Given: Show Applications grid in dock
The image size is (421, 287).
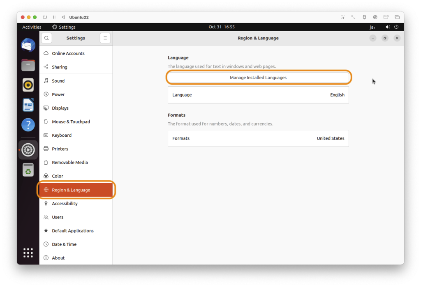Looking at the screenshot, I should click(28, 253).
